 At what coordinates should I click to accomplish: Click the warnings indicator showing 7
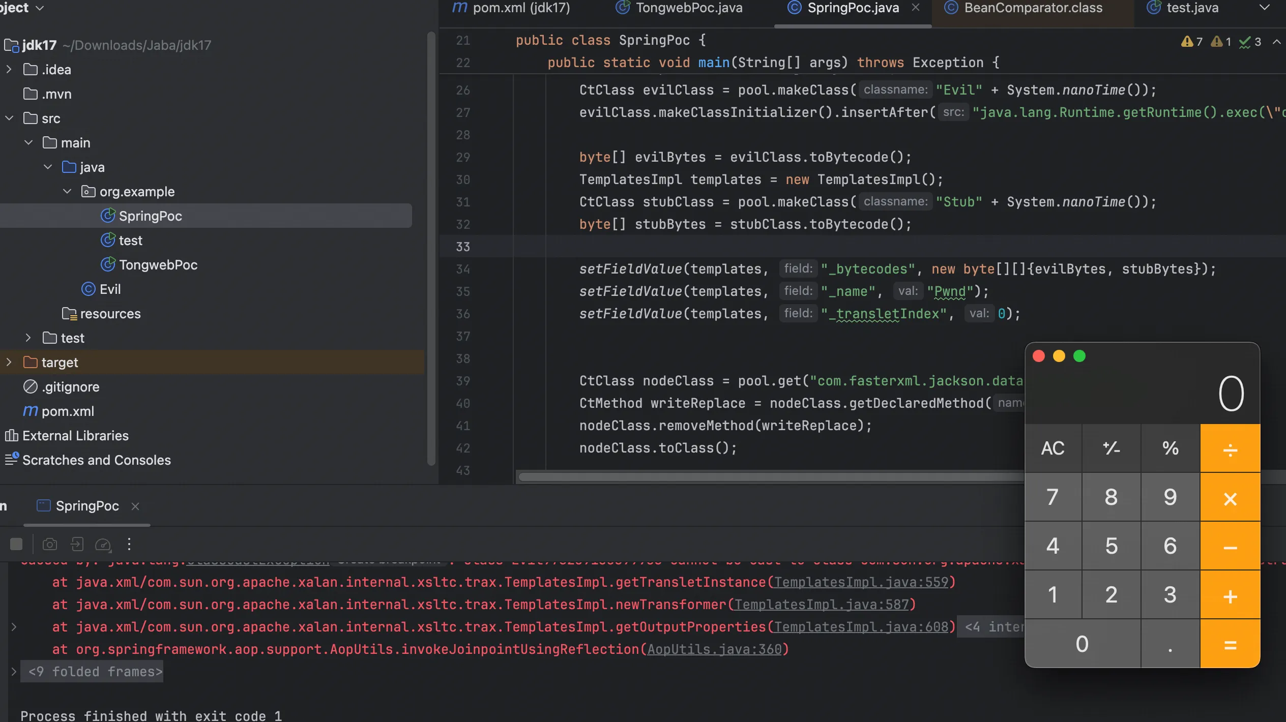point(1192,42)
